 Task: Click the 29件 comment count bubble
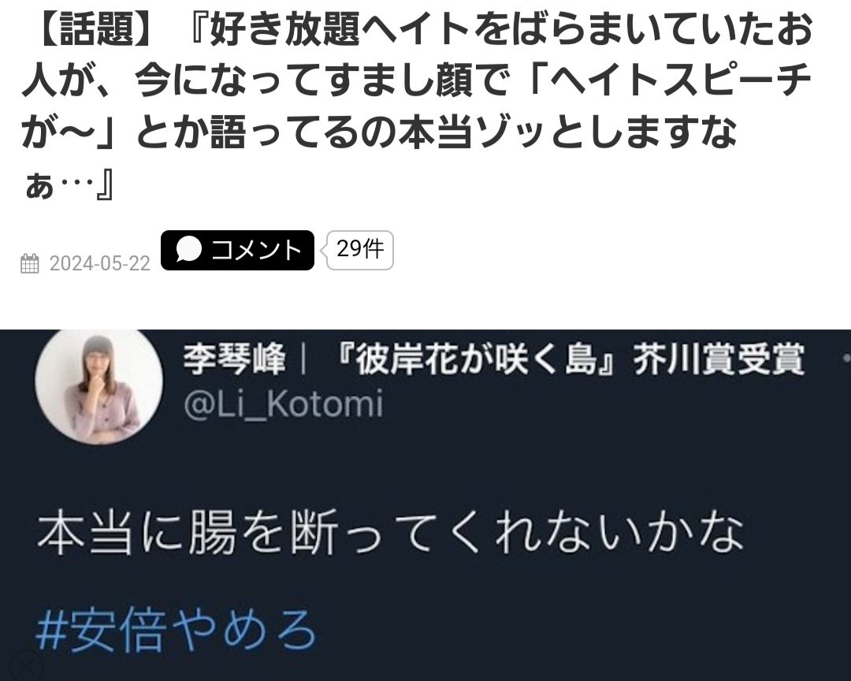(360, 251)
